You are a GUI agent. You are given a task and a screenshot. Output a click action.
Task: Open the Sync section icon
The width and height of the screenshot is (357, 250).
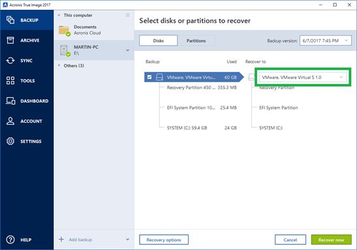coord(10,61)
